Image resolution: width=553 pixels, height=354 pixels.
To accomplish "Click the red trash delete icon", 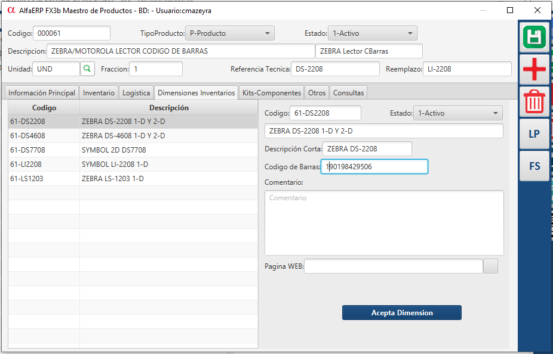I will [x=534, y=101].
